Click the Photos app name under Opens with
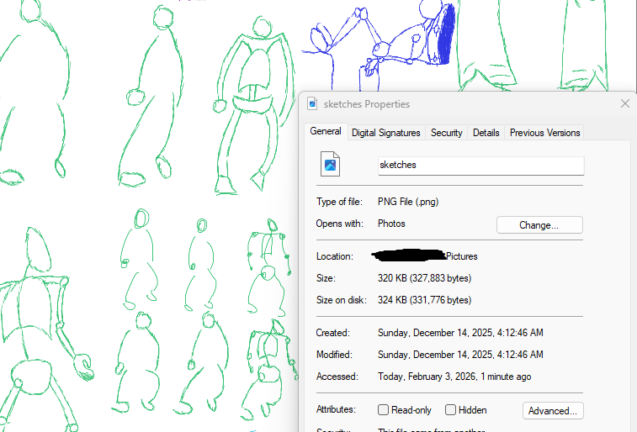637x432 pixels. pos(391,224)
